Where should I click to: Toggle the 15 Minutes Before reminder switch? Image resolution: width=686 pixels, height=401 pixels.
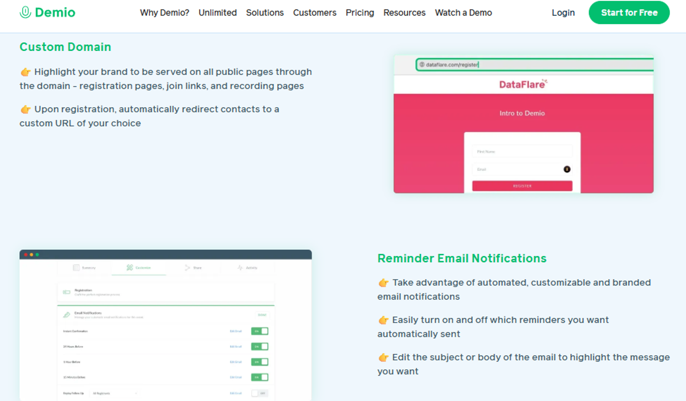[260, 377]
